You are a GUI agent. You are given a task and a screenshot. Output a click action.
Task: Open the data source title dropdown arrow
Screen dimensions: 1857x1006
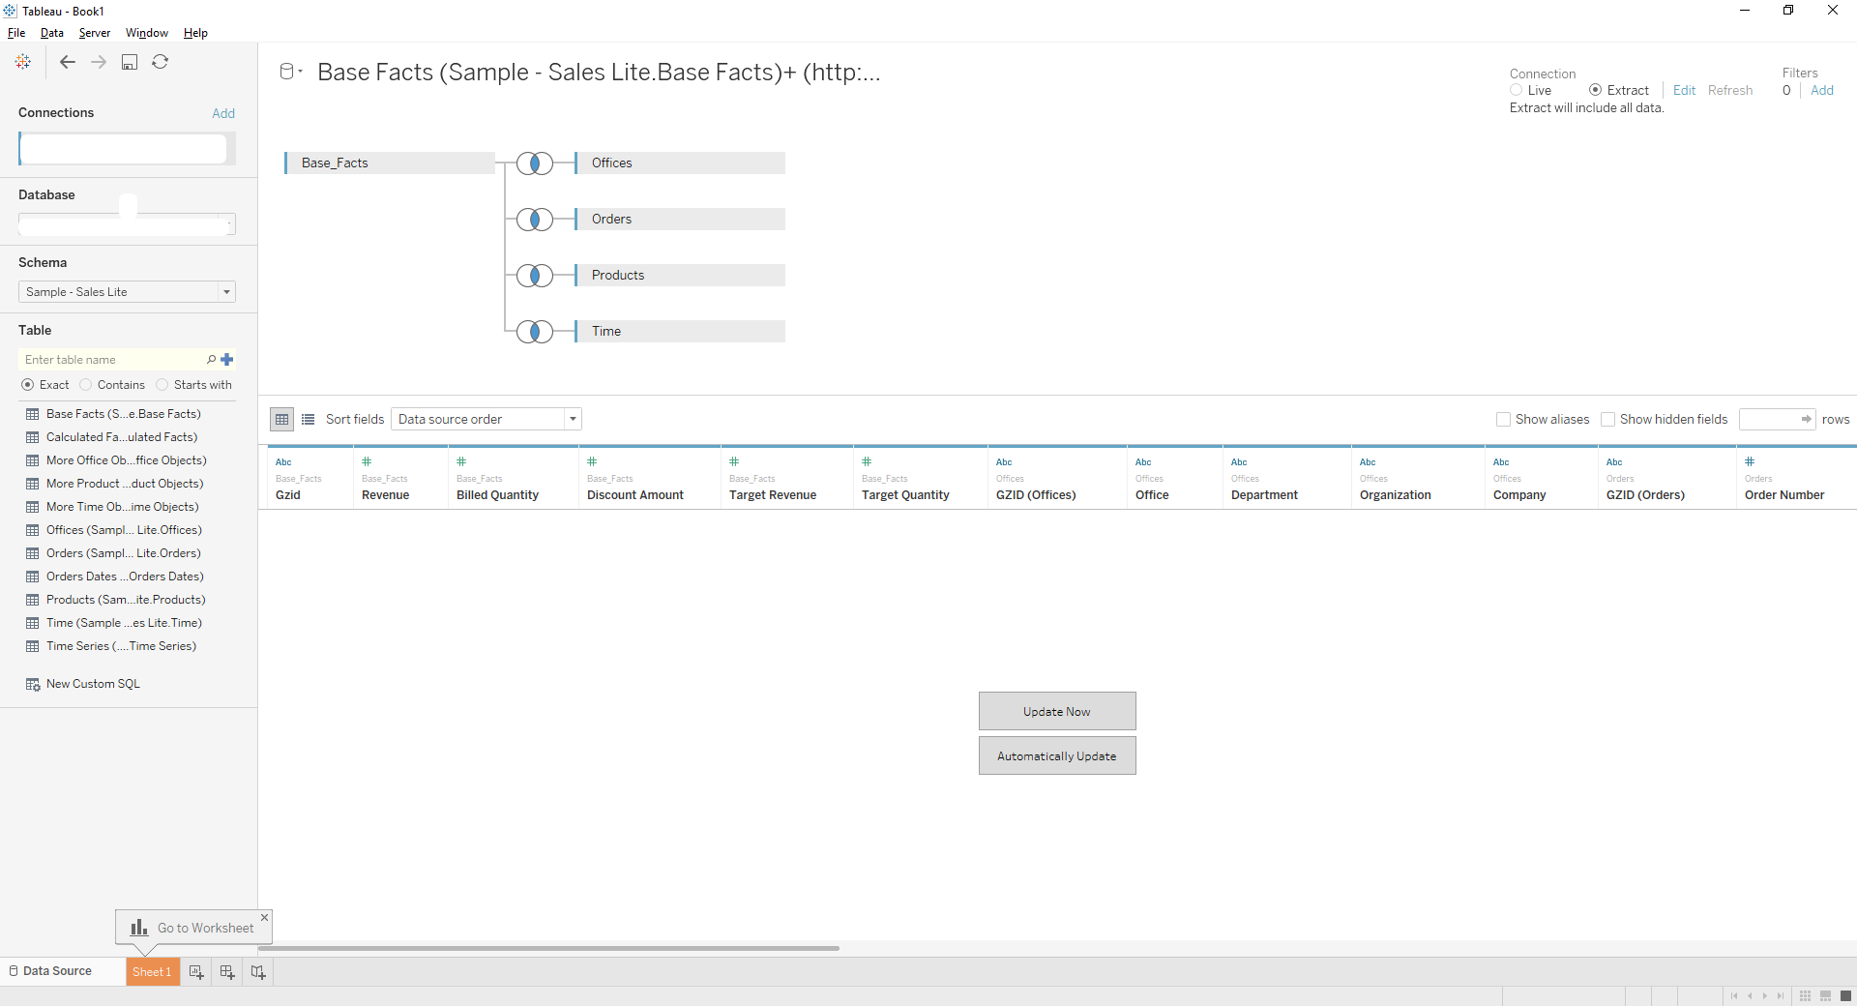301,72
